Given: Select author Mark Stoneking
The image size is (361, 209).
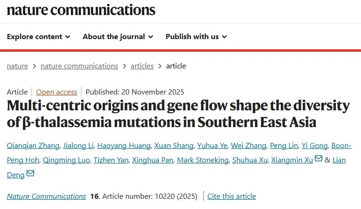Looking at the screenshot, I should pos(204,160).
